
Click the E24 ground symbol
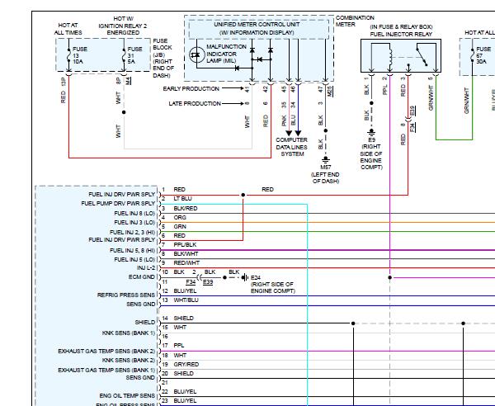(x=245, y=277)
